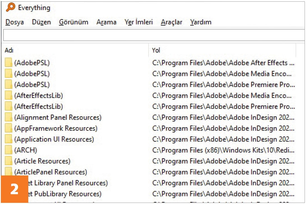
Task: Select the (ARCH) folder name
Action: click(25, 150)
